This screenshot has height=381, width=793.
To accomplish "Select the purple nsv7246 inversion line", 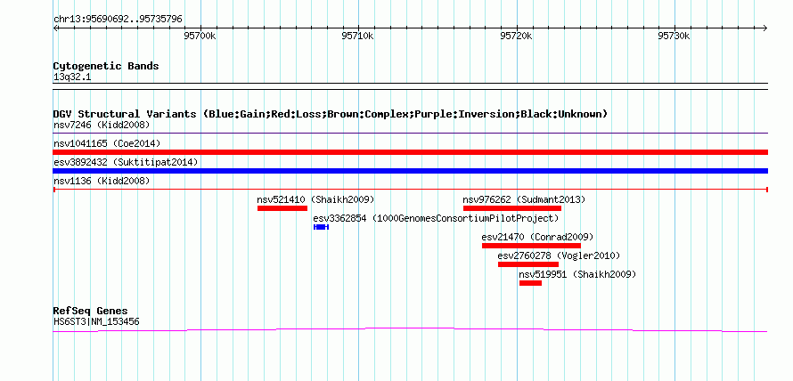I will pos(411,134).
